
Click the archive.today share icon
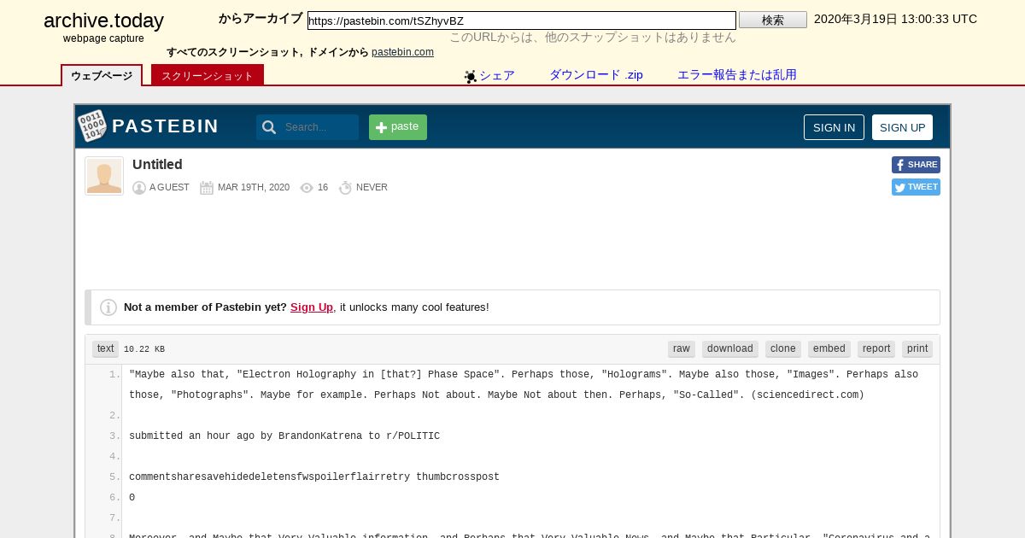pos(471,76)
